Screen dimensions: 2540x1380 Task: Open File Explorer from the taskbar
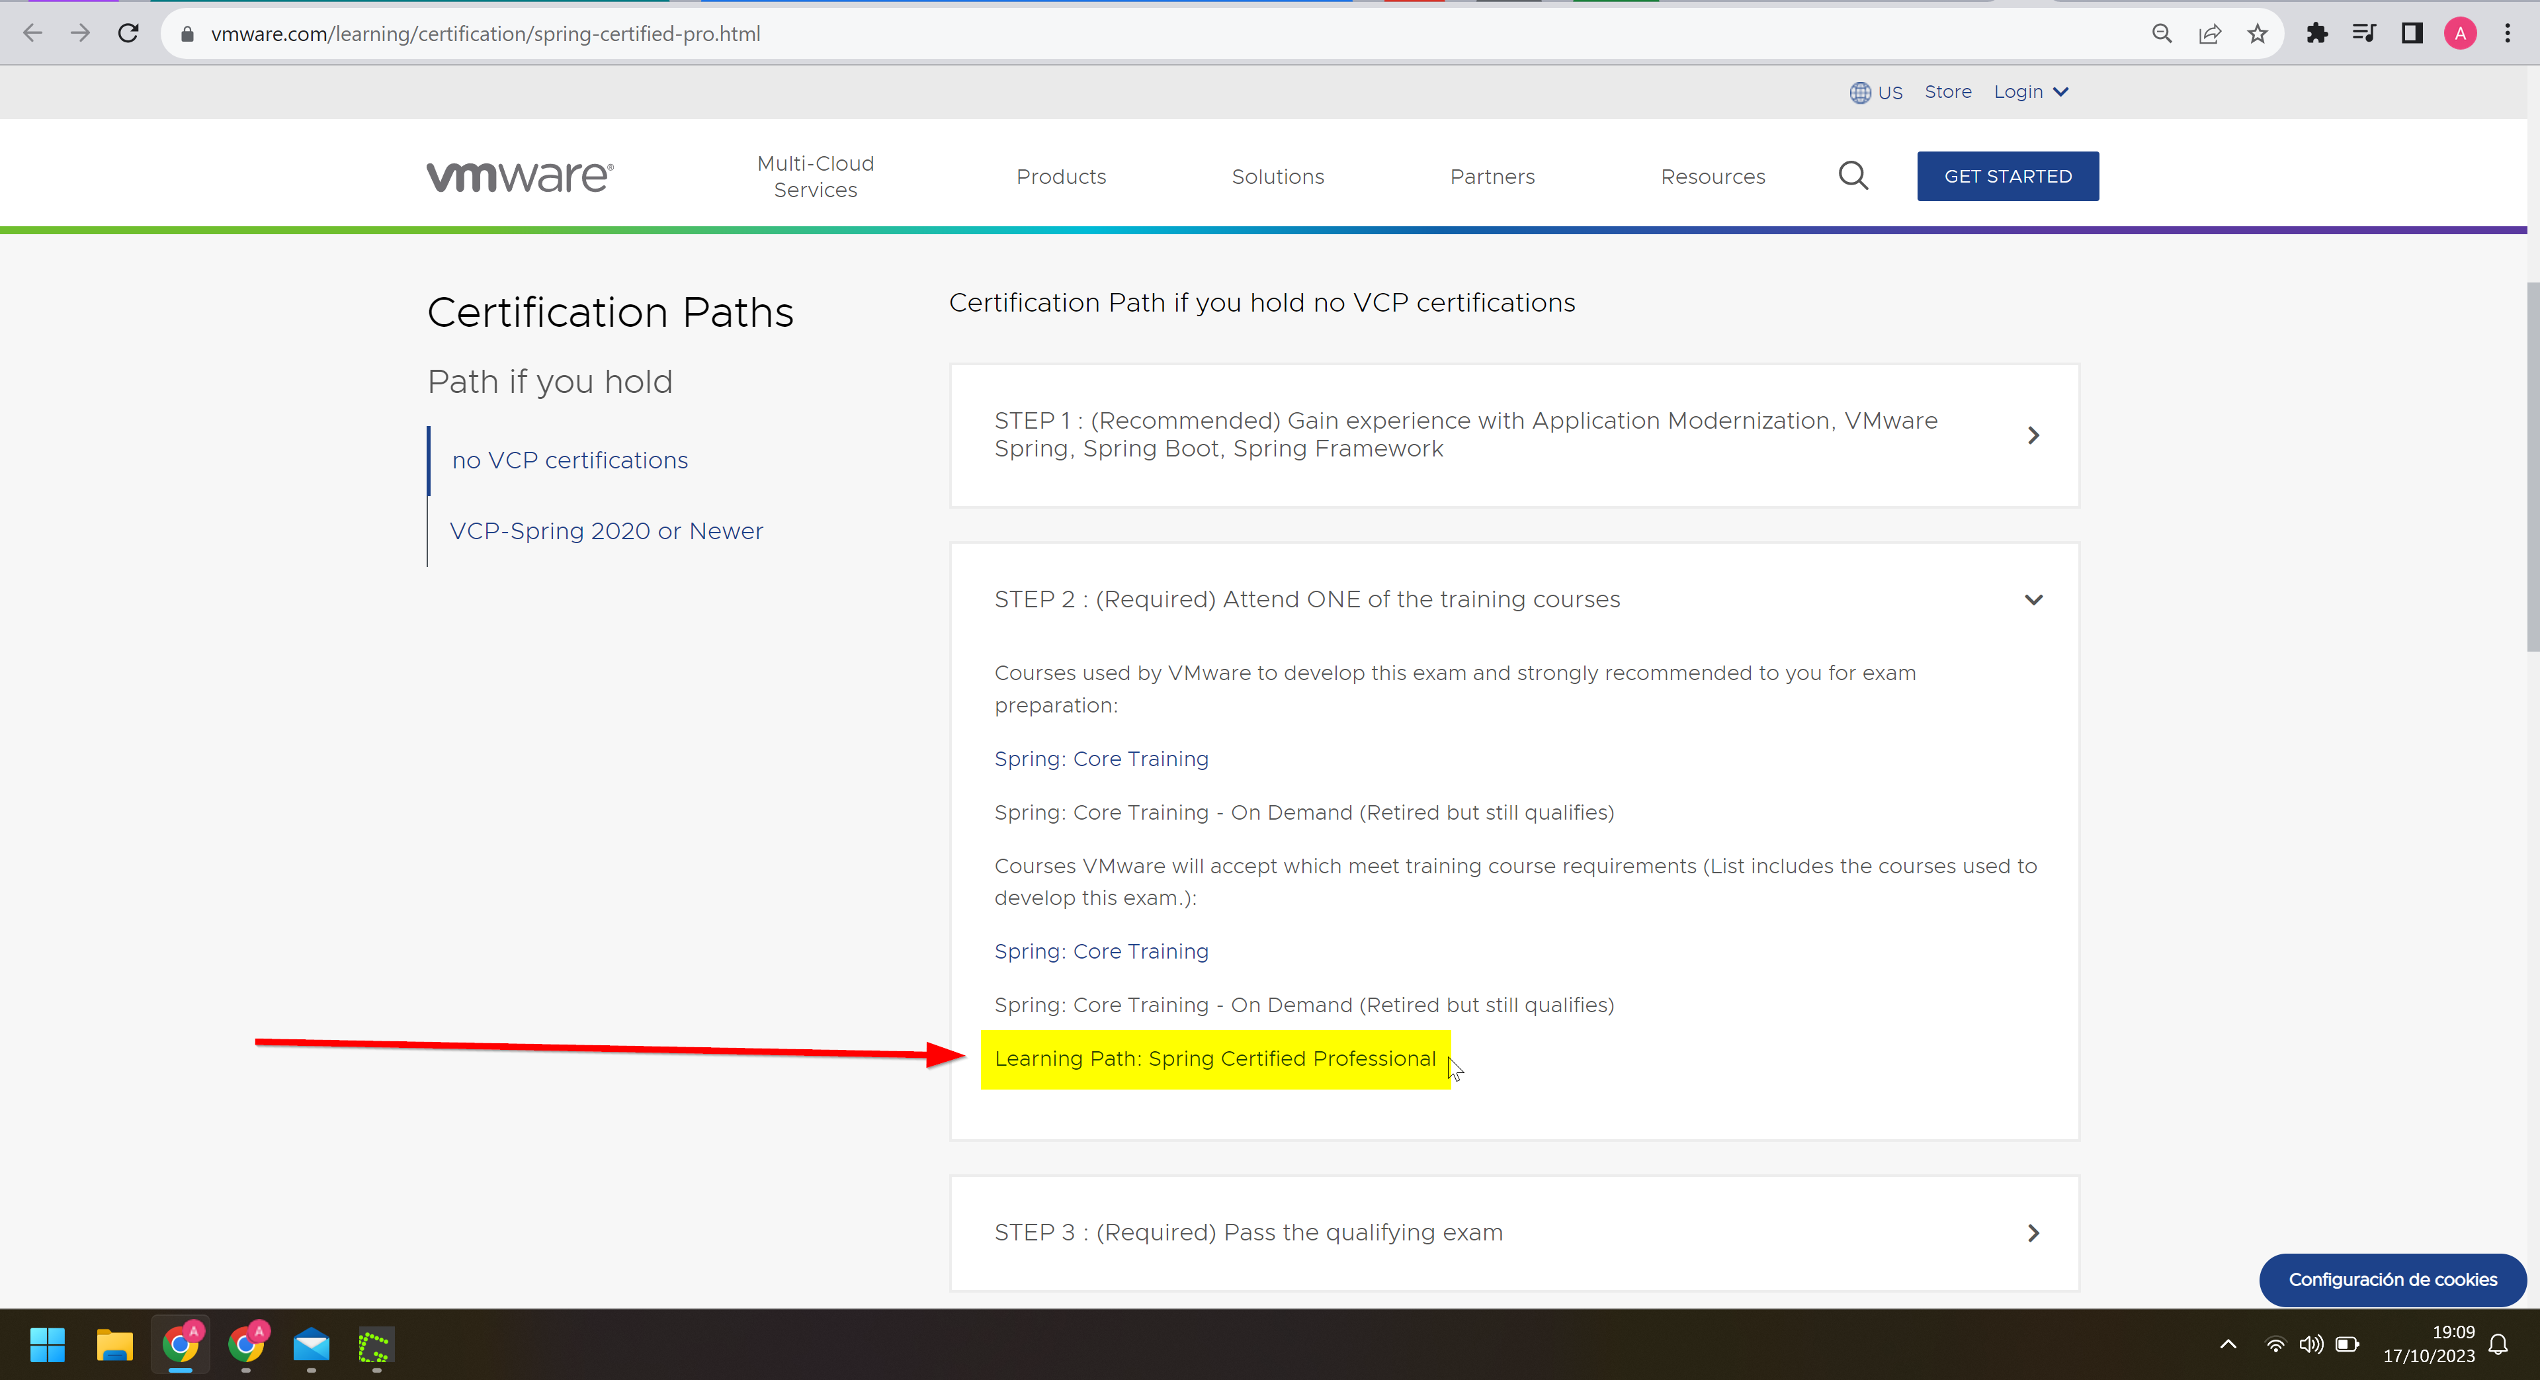click(x=114, y=1344)
